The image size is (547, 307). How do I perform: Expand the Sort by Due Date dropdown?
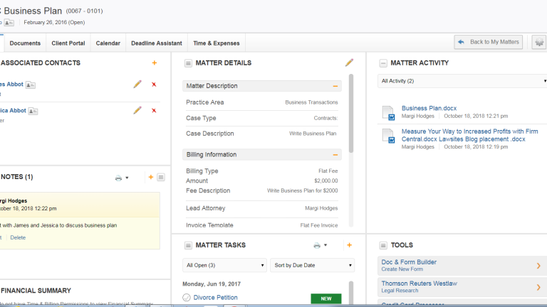click(312, 266)
